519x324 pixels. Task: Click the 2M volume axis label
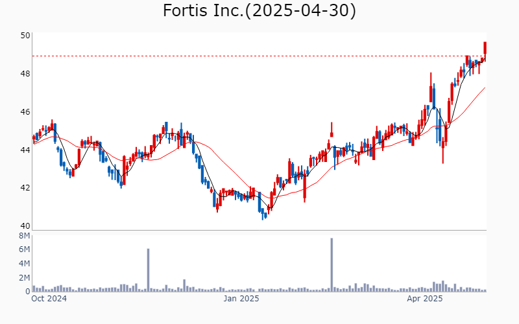(x=25, y=277)
